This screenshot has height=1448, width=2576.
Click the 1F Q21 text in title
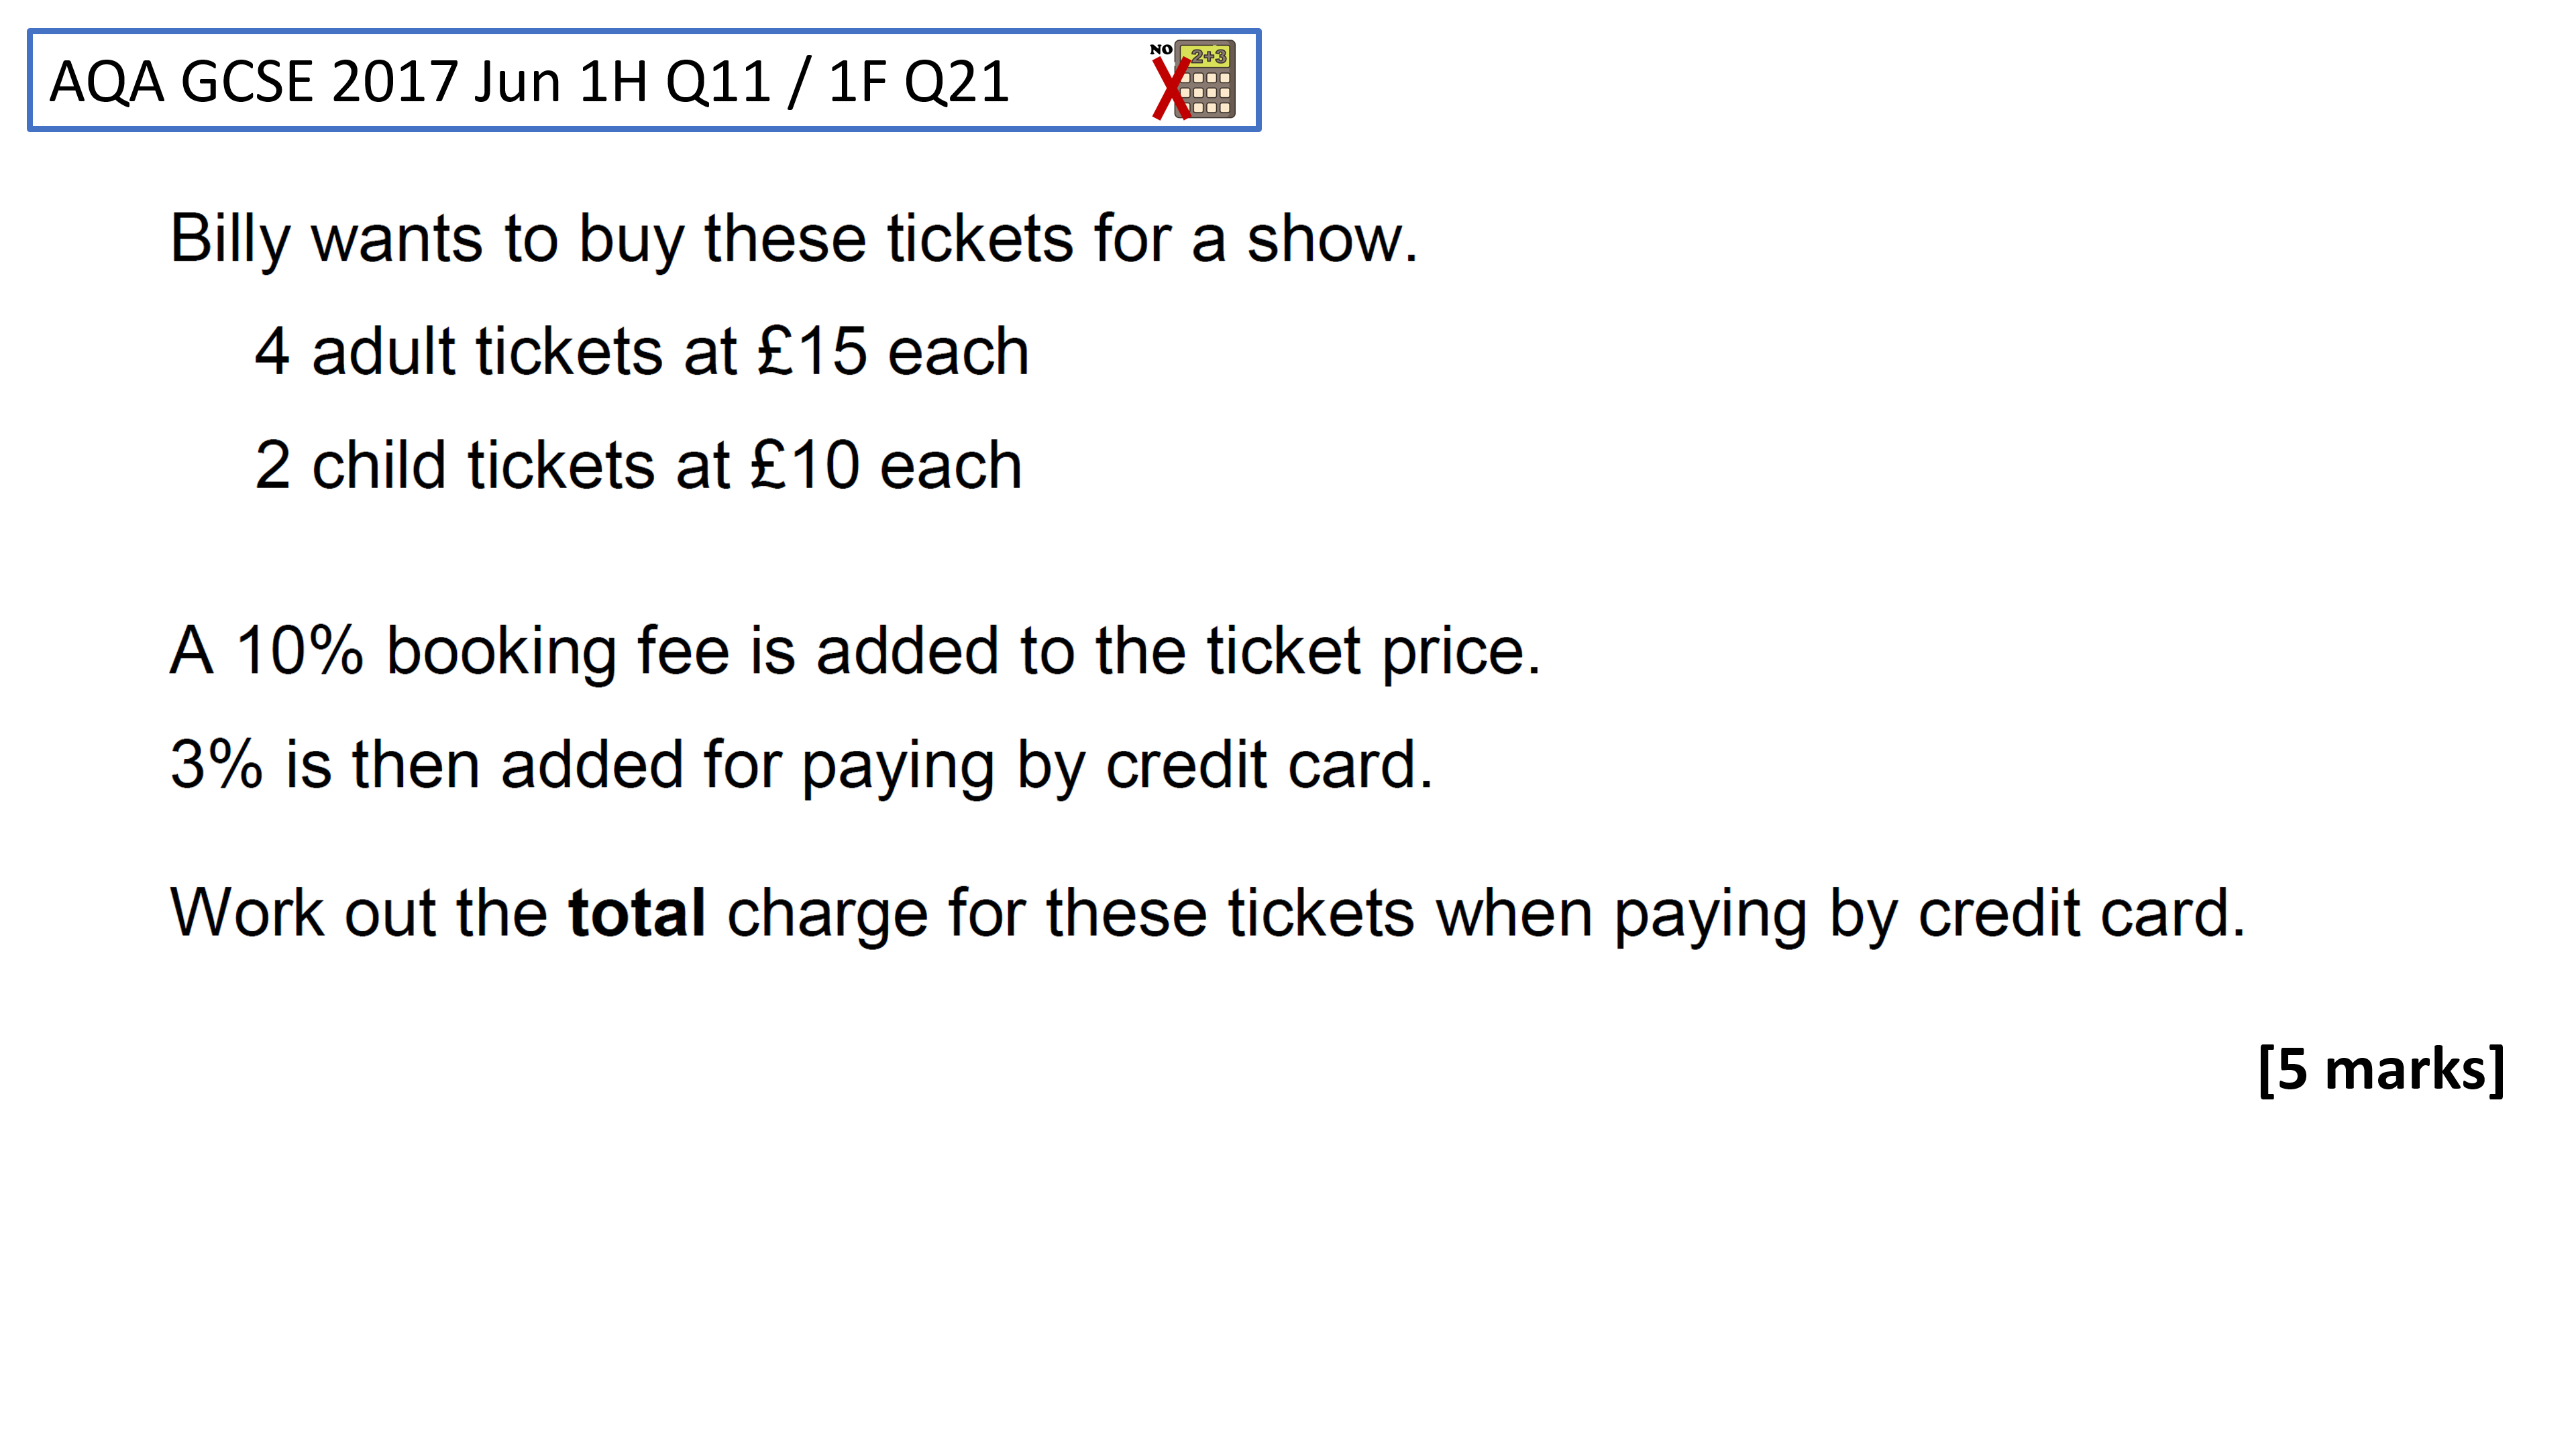(x=918, y=82)
